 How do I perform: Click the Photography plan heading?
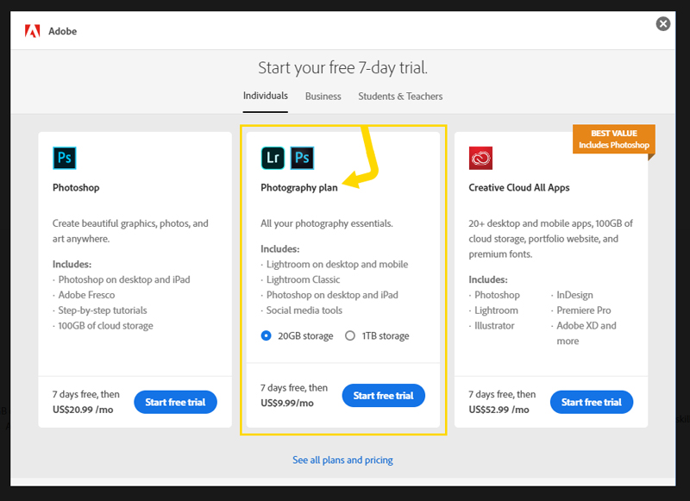pos(299,188)
